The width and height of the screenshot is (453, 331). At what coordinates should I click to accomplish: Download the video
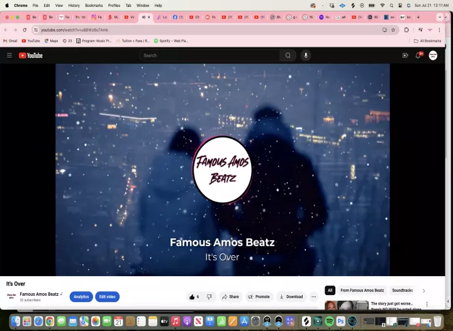[291, 297]
